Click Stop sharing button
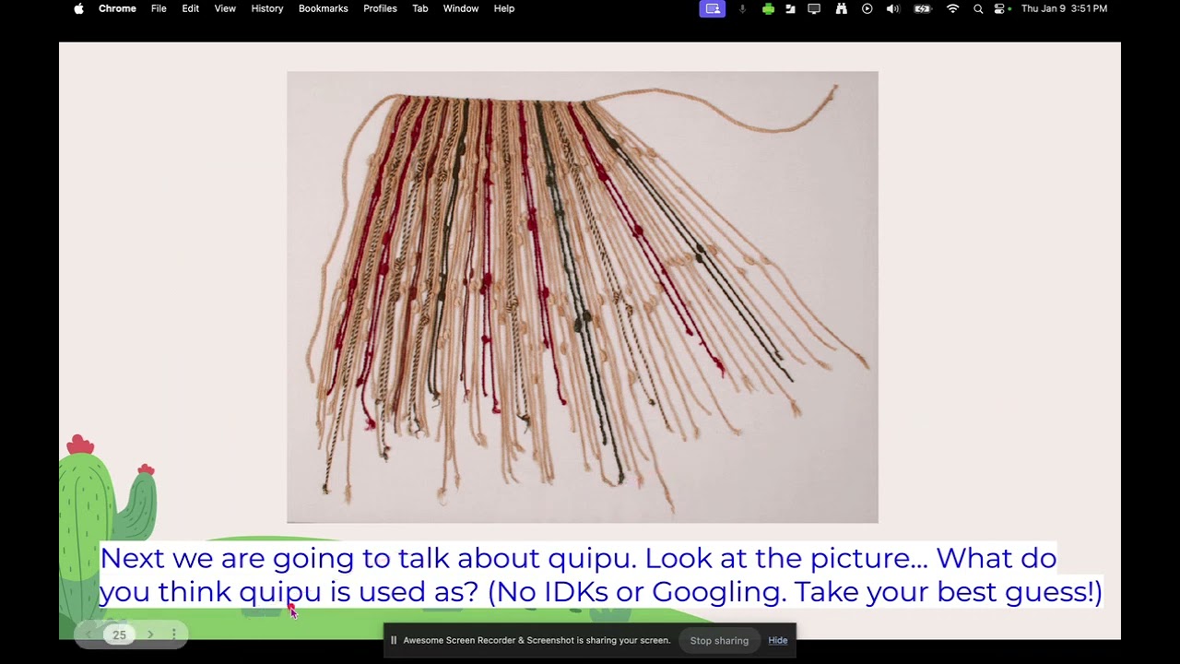The height and width of the screenshot is (664, 1180). click(x=719, y=640)
